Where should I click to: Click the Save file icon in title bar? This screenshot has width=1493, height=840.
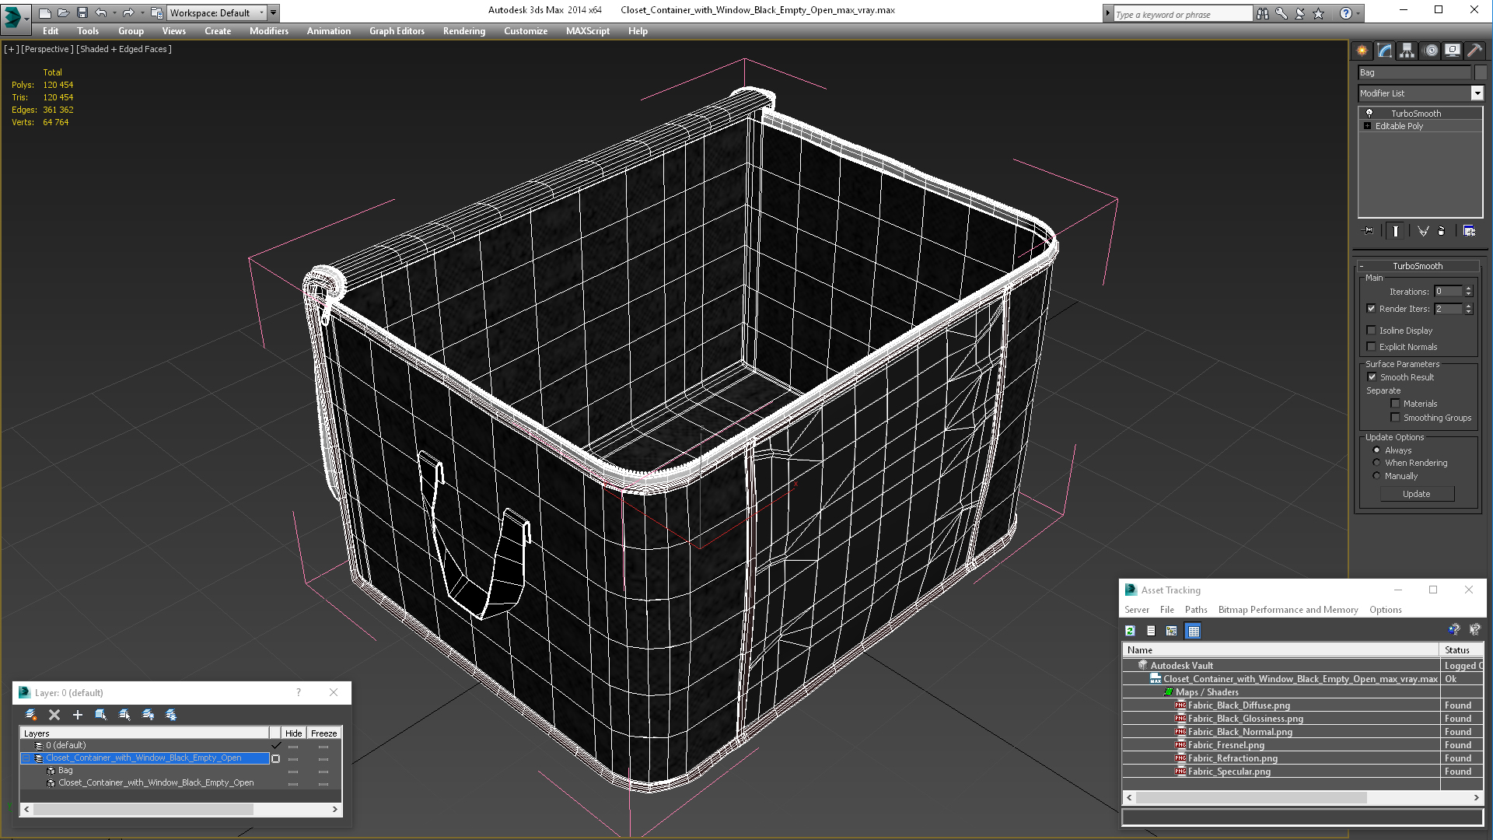point(82,12)
